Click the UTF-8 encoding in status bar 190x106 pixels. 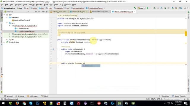(160, 99)
